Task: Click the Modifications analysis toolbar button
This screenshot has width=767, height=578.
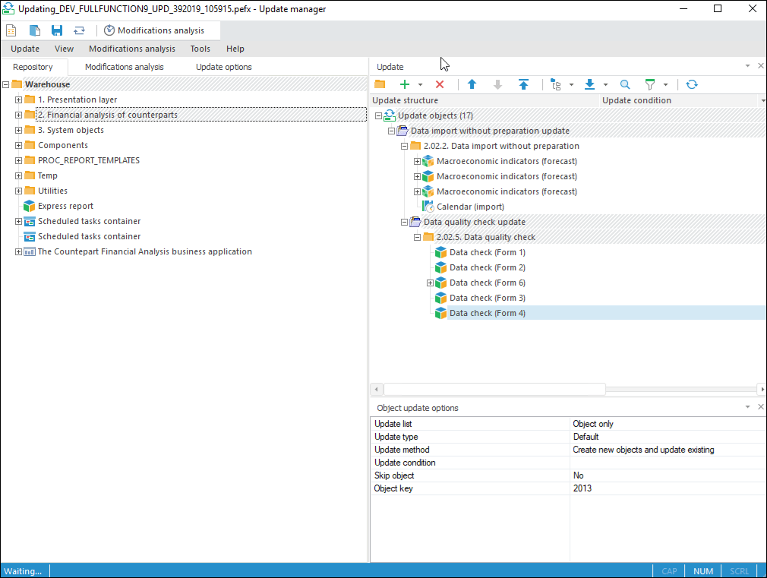Action: click(154, 30)
